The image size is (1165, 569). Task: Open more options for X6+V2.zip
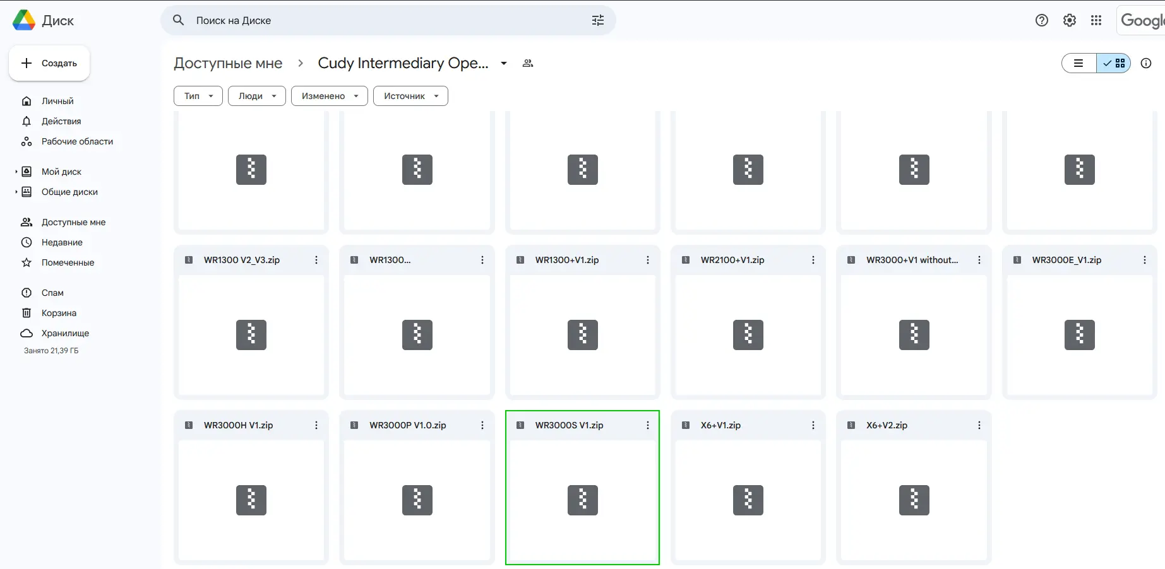point(979,425)
